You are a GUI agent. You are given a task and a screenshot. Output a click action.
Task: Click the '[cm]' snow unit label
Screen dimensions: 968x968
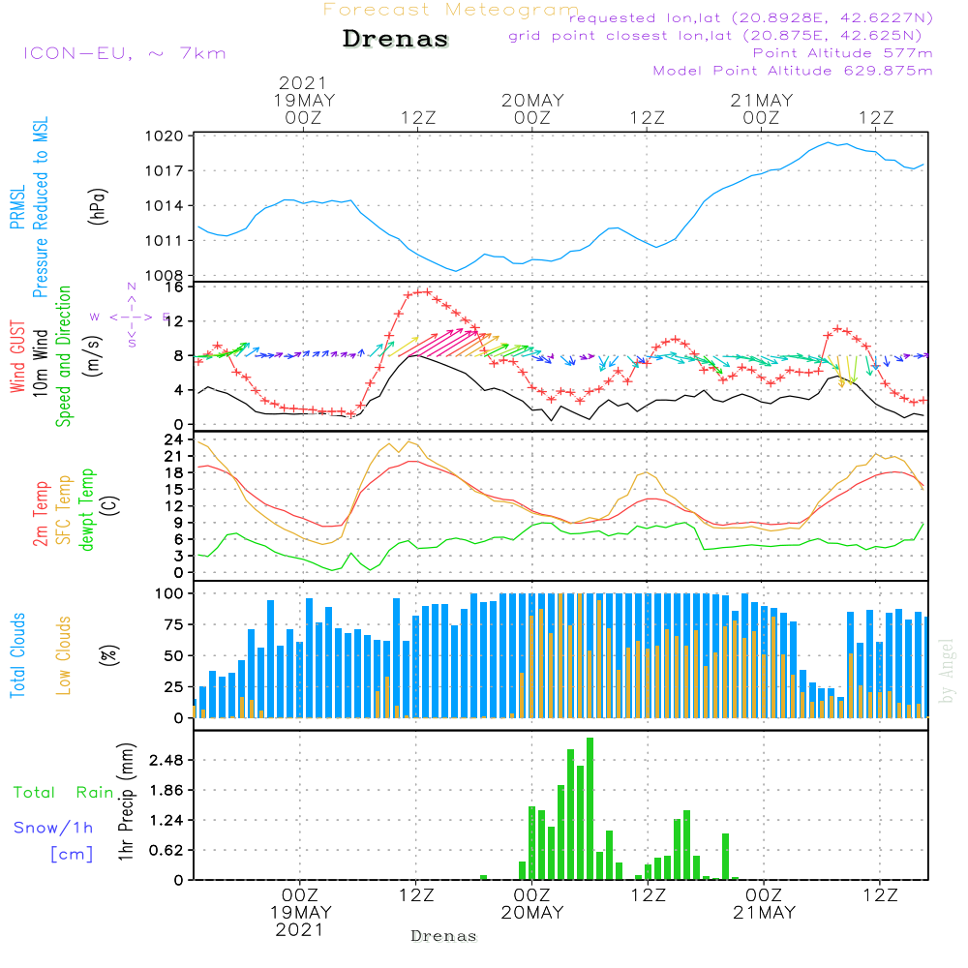(x=72, y=855)
